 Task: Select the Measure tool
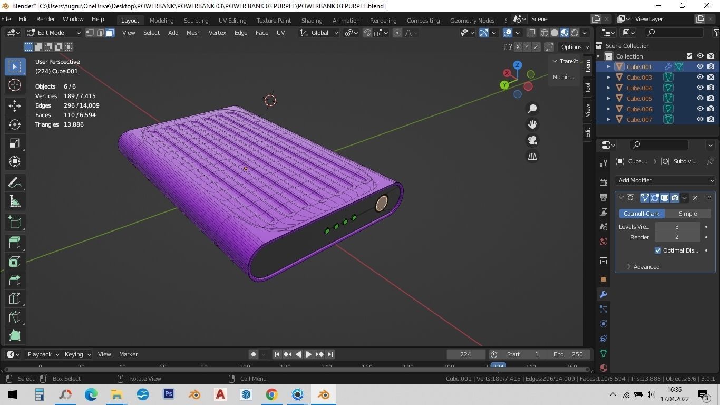click(x=15, y=201)
